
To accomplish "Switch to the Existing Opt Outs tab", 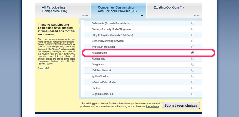I will tap(169, 7).
